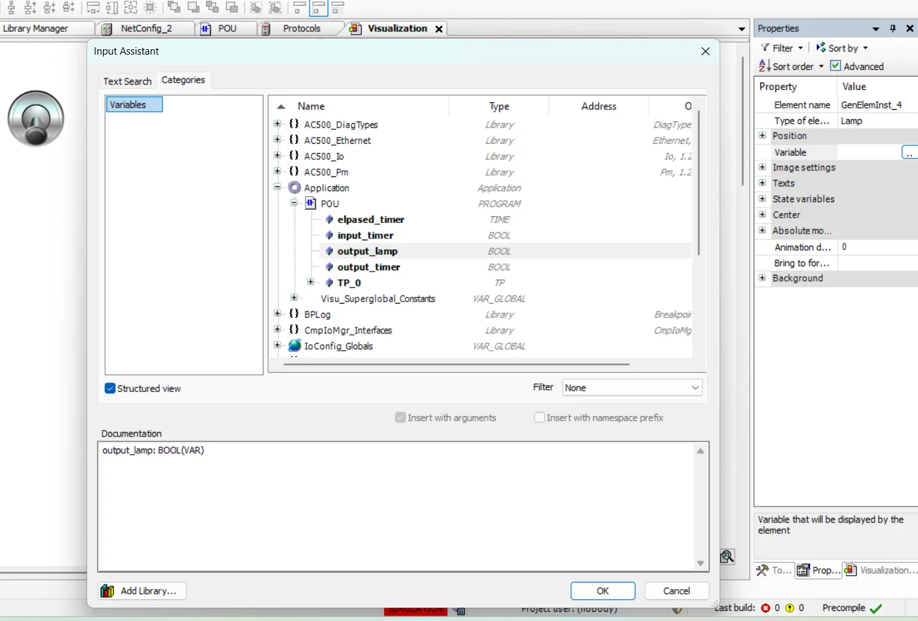
Task: Open the Text Search tab
Action: (127, 81)
